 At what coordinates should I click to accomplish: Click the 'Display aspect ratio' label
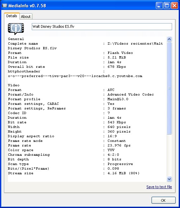coord(31,136)
